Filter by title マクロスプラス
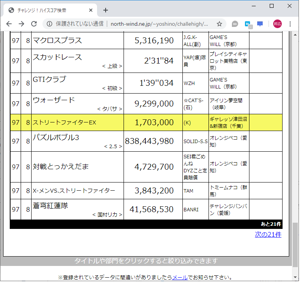 57,40
